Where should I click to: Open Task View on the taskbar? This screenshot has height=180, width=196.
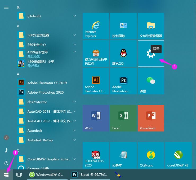coord(19,175)
